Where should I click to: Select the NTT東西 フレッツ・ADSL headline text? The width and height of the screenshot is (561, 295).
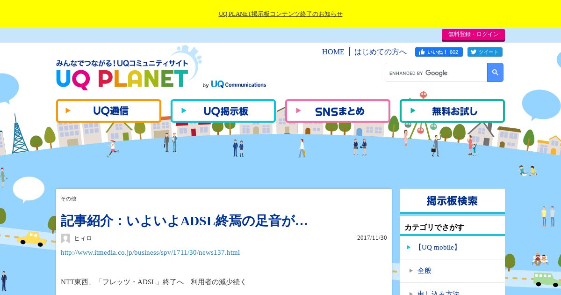tap(153, 282)
